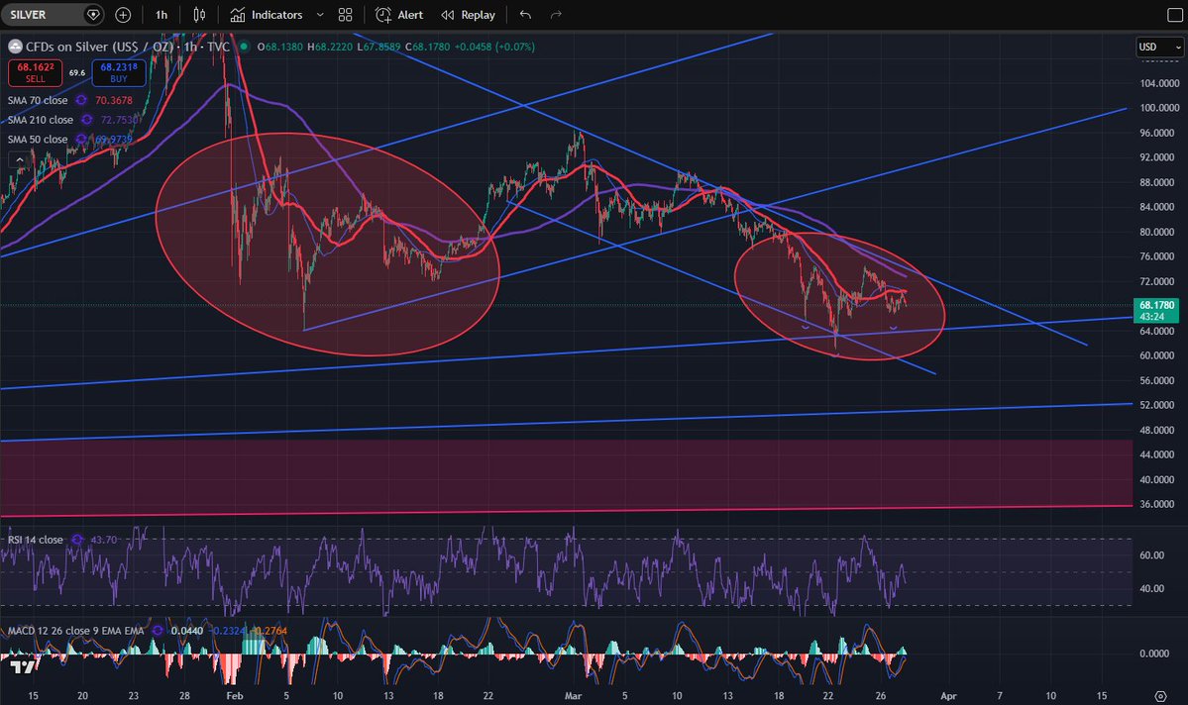This screenshot has width=1188, height=705.
Task: Click the green 68.1780 current price label
Action: coord(1156,311)
